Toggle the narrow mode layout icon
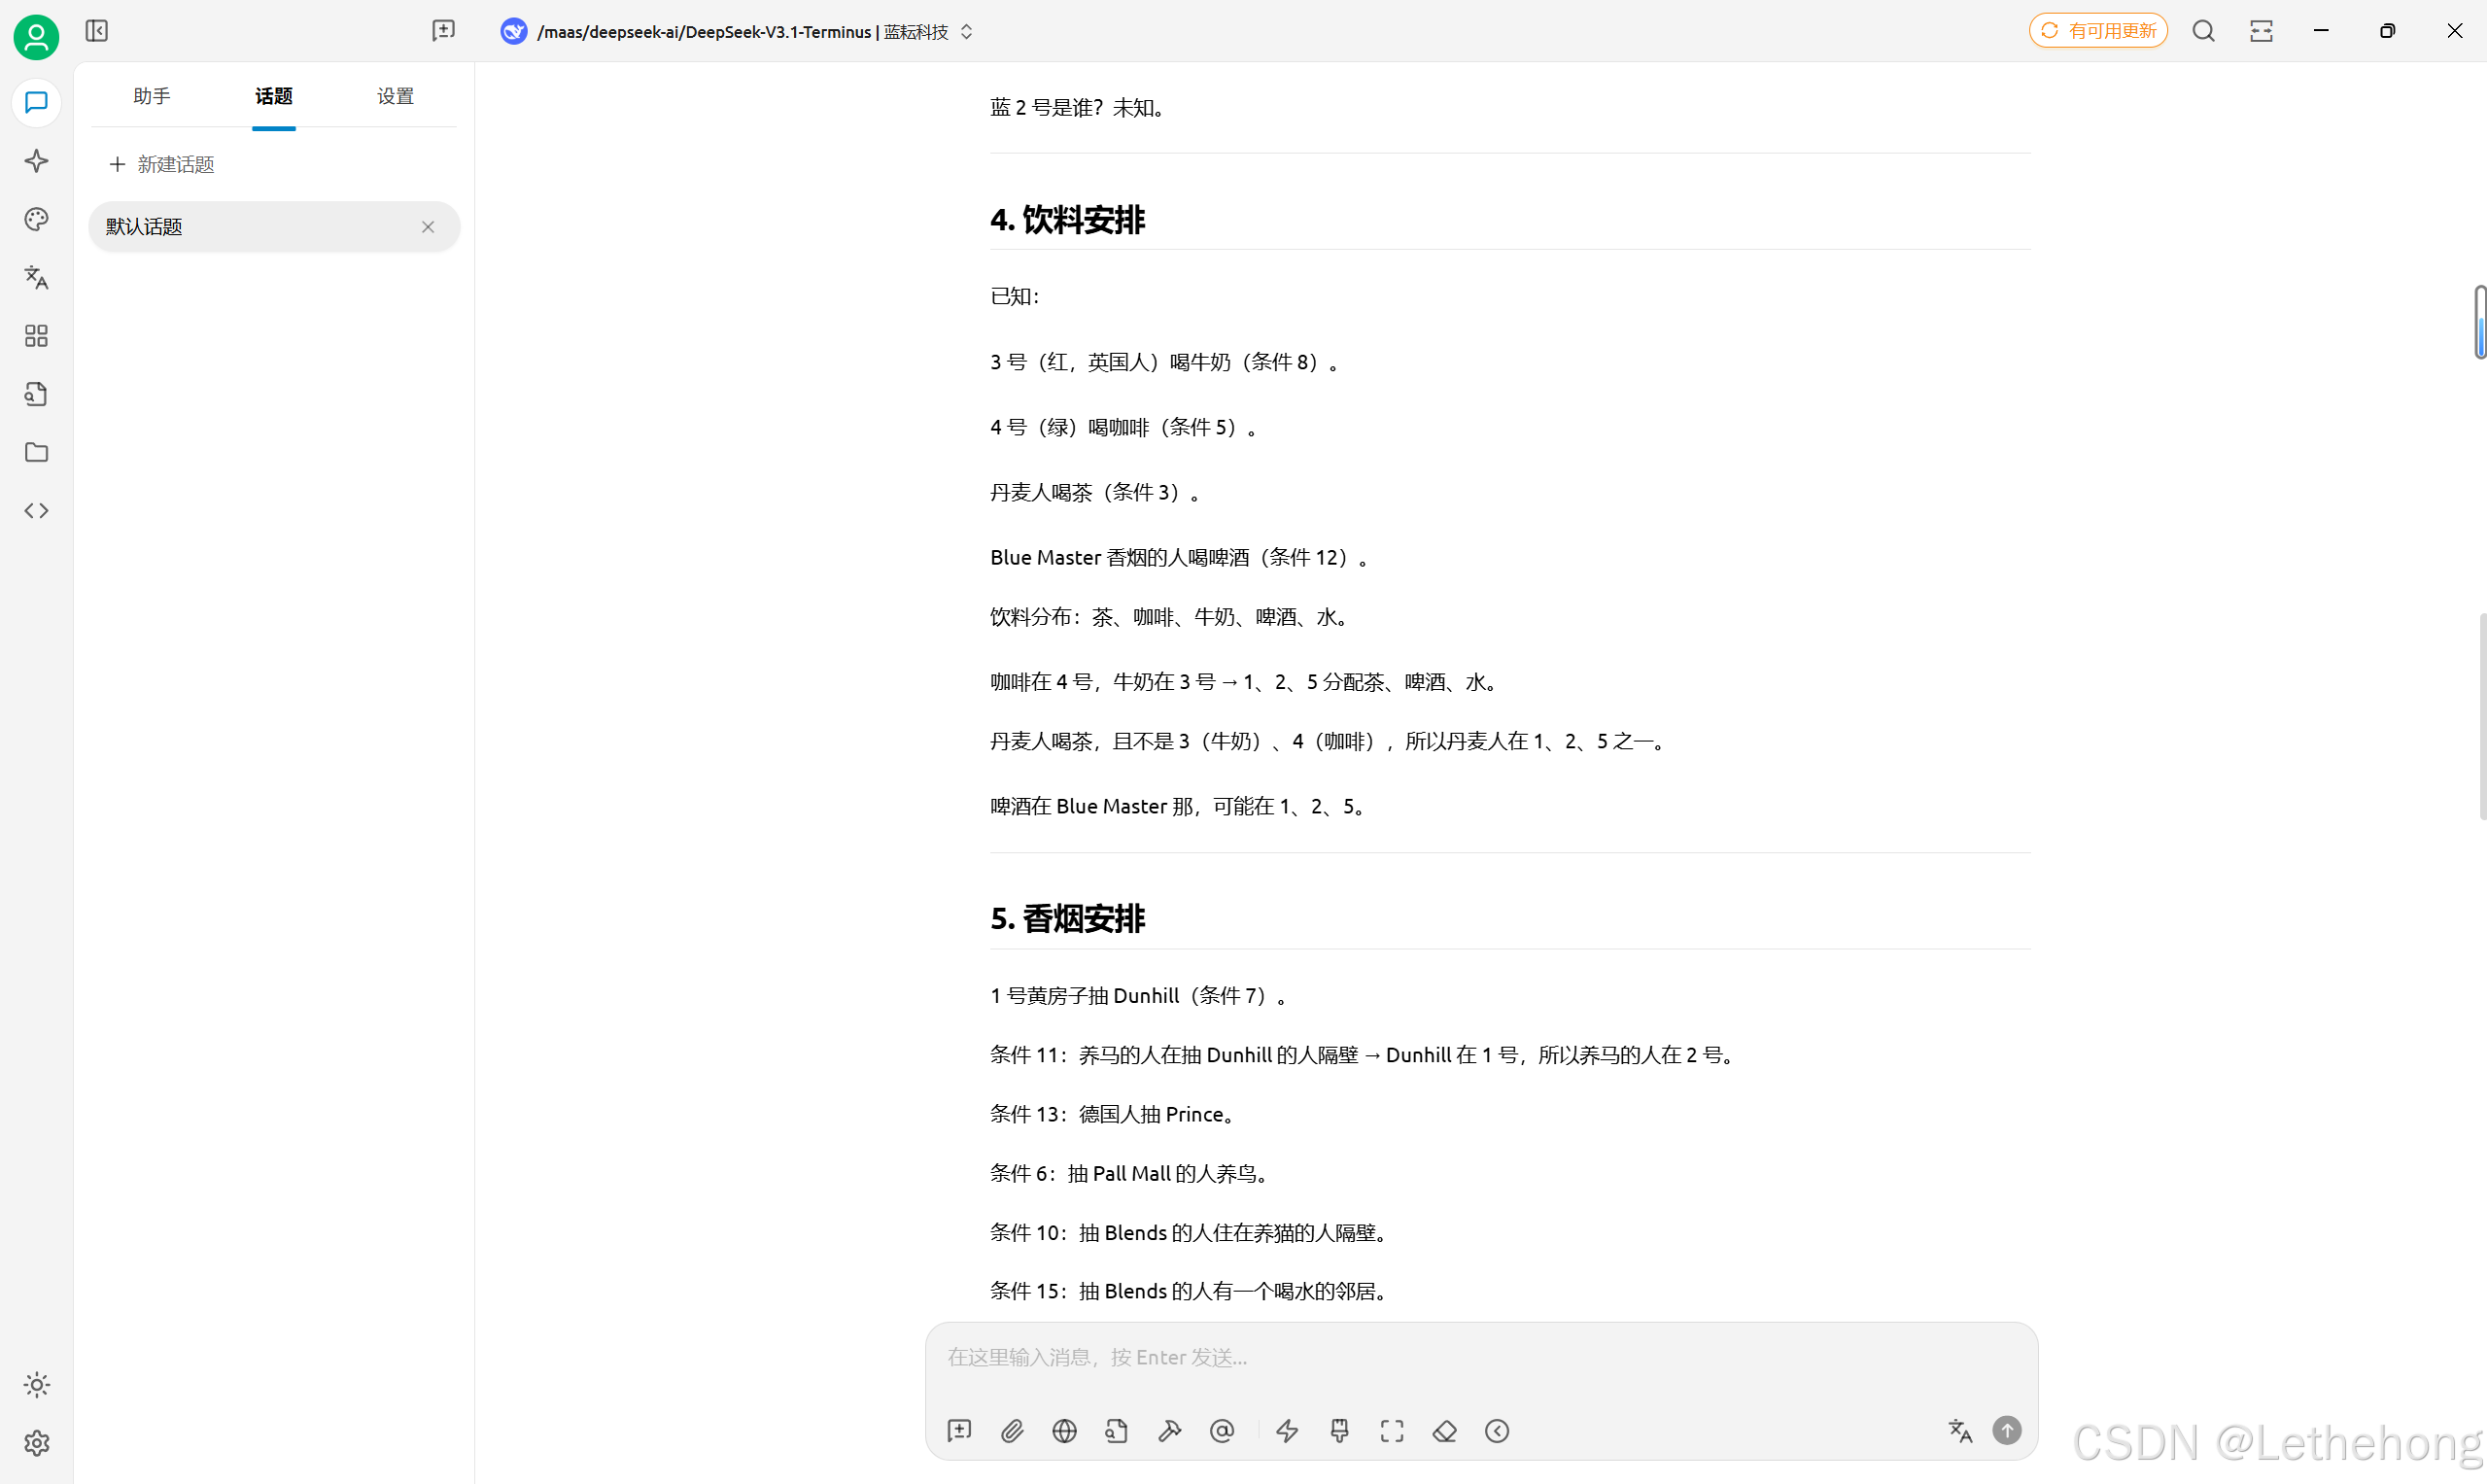The image size is (2487, 1484). pyautogui.click(x=2261, y=31)
